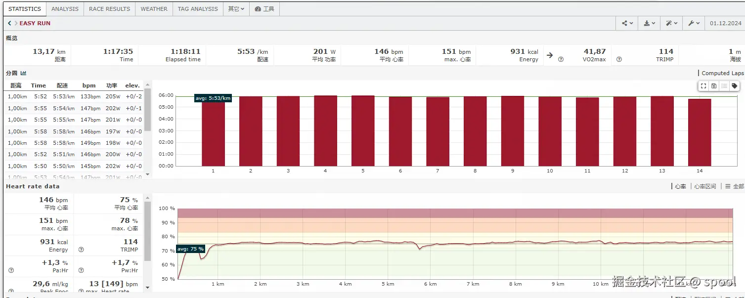This screenshot has height=298, width=745.
Task: Open the WEATHER tab
Action: point(154,9)
